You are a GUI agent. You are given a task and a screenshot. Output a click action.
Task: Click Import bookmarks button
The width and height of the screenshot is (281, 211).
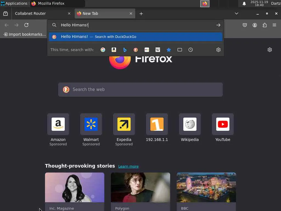[25, 34]
